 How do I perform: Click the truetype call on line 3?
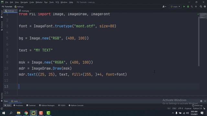pos(63,26)
